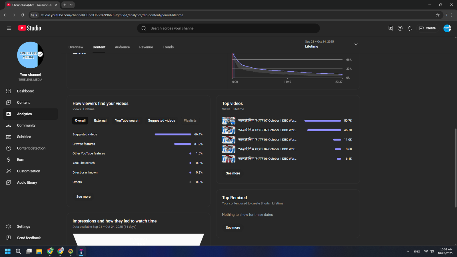The image size is (457, 257).
Task: Select the External traffic source chip
Action: point(100,121)
